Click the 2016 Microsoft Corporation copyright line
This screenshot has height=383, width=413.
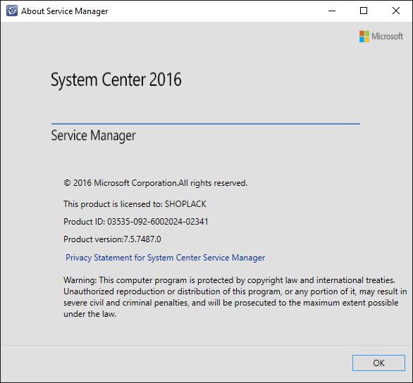pyautogui.click(x=155, y=183)
